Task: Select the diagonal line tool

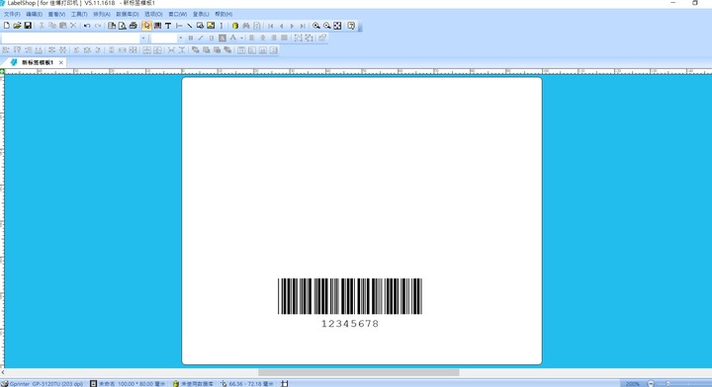Action: pos(189,26)
